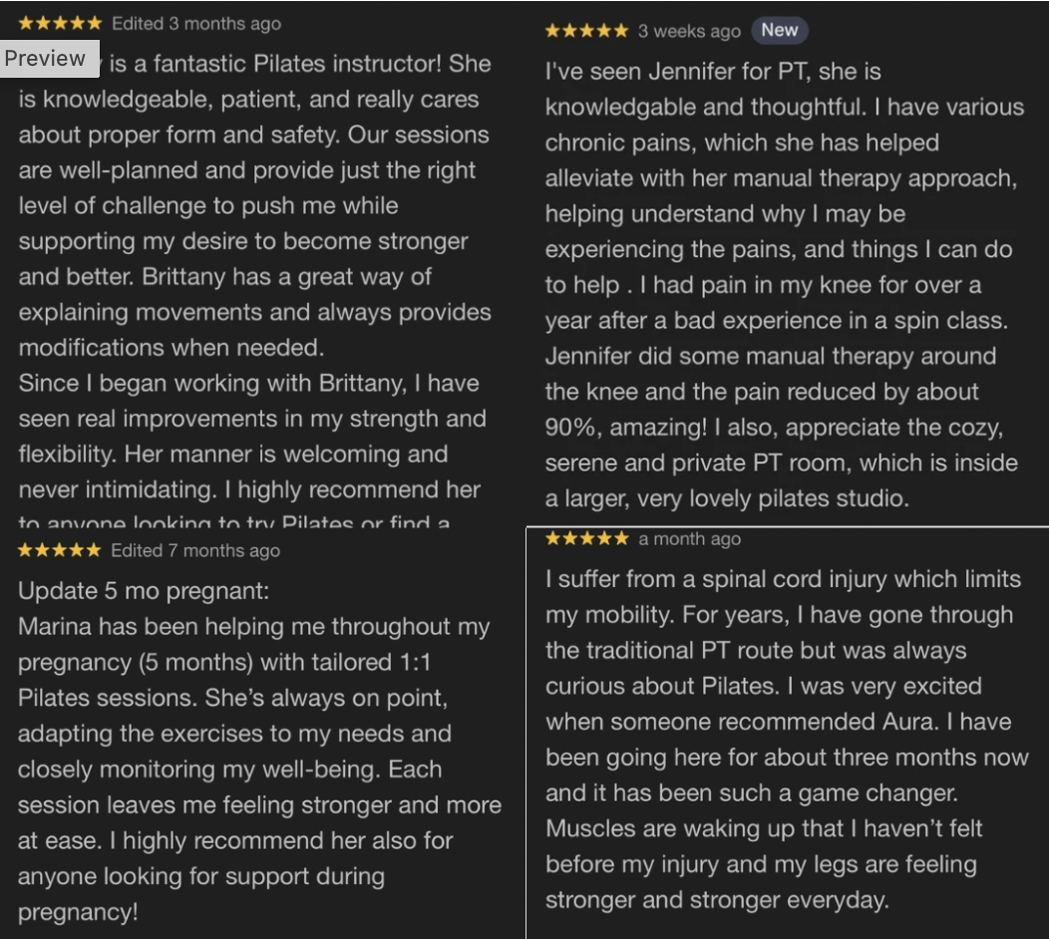Click the "Update 5 mo pregnant:" heading line
This screenshot has height=939, width=1049.
[144, 590]
